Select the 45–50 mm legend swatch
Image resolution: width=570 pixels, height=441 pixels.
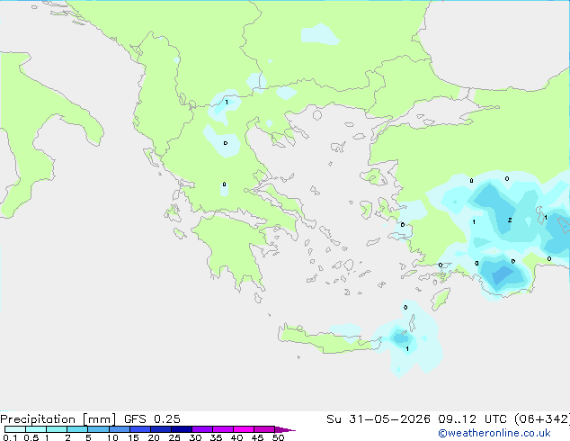(264, 429)
